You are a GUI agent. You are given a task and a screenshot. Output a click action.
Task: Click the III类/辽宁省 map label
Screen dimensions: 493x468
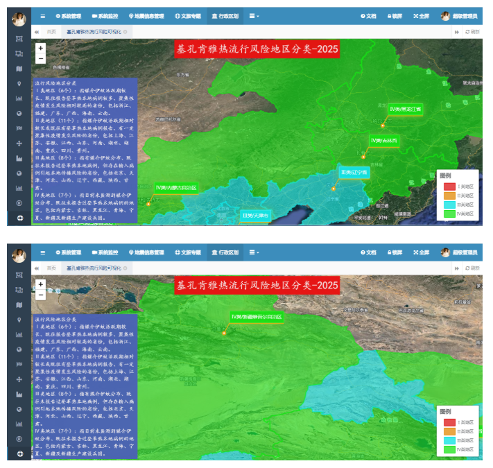354,172
